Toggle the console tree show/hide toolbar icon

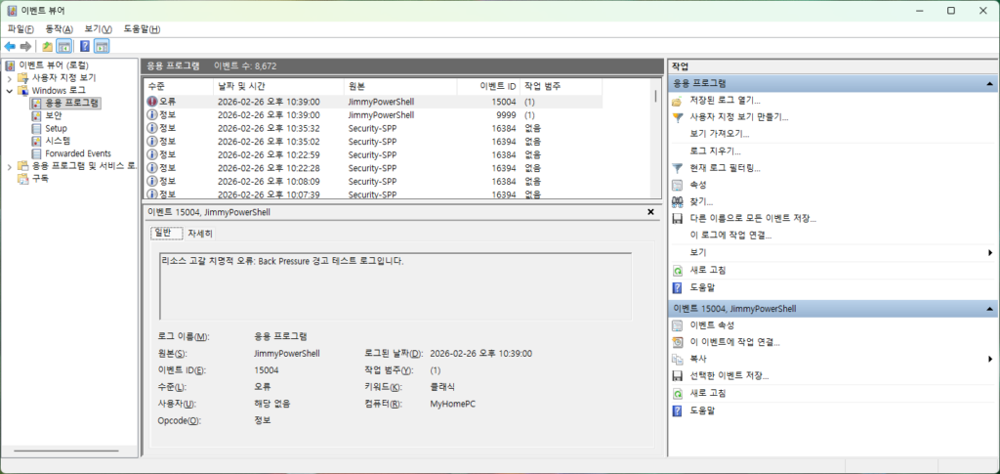pos(63,46)
